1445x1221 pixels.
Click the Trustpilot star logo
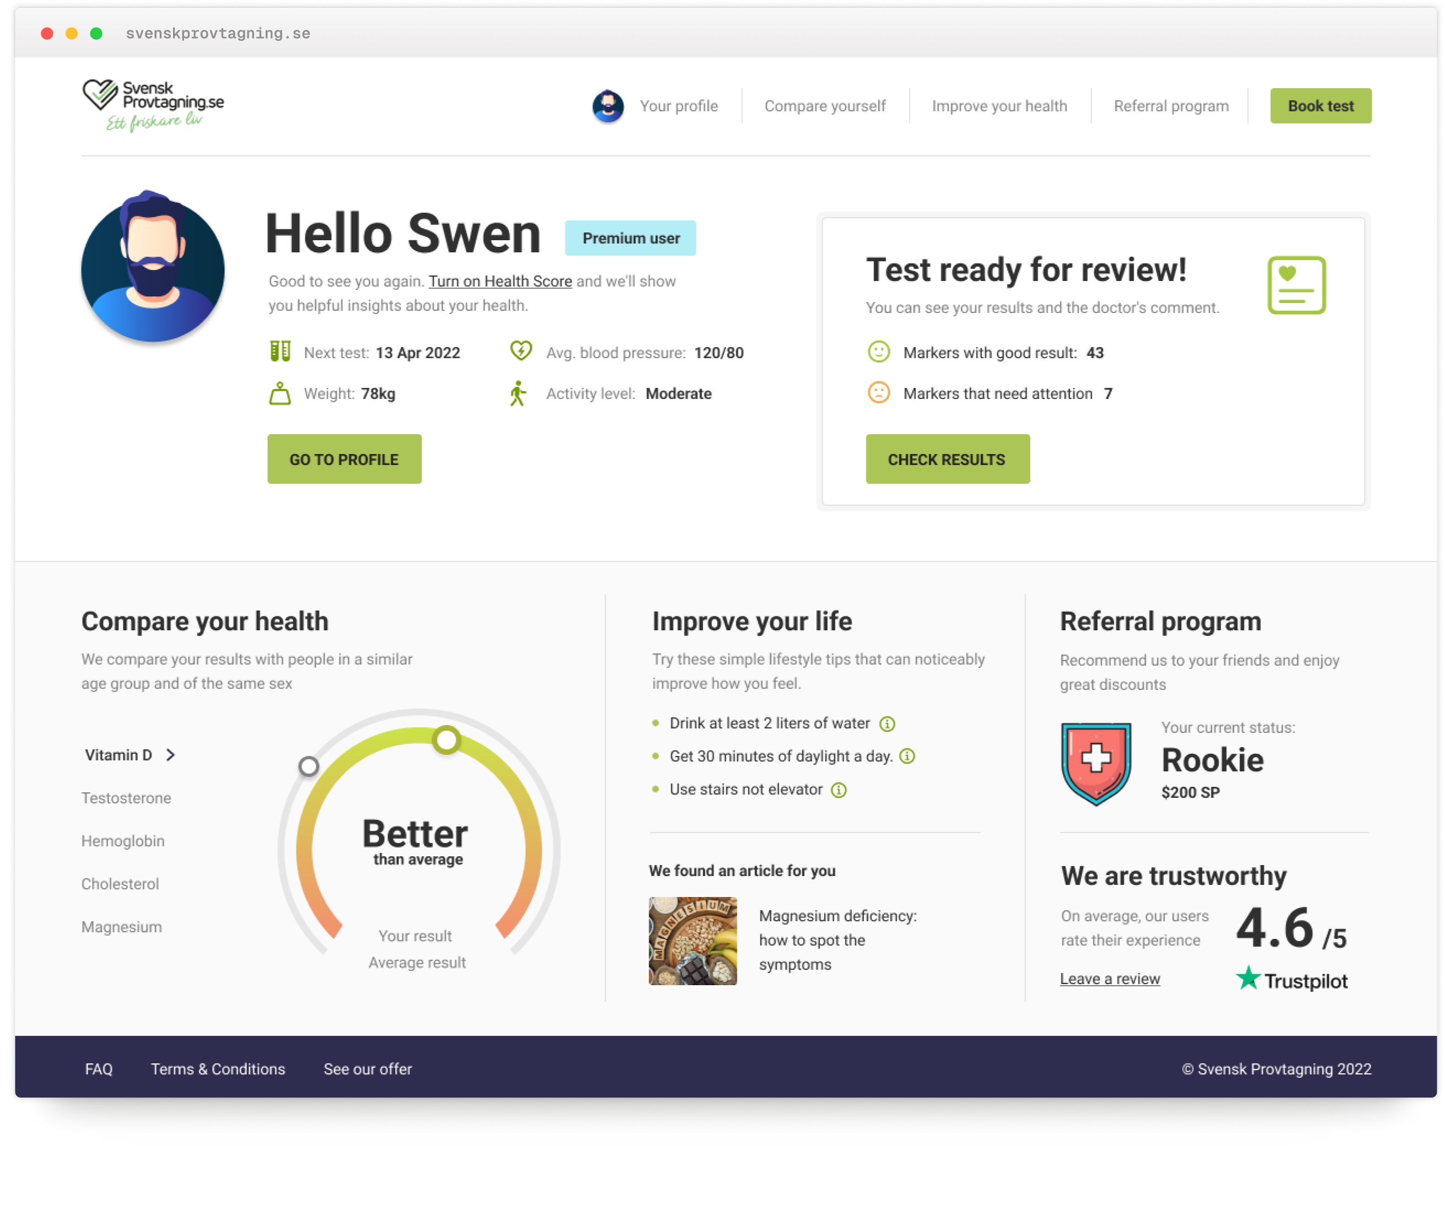tap(1291, 979)
